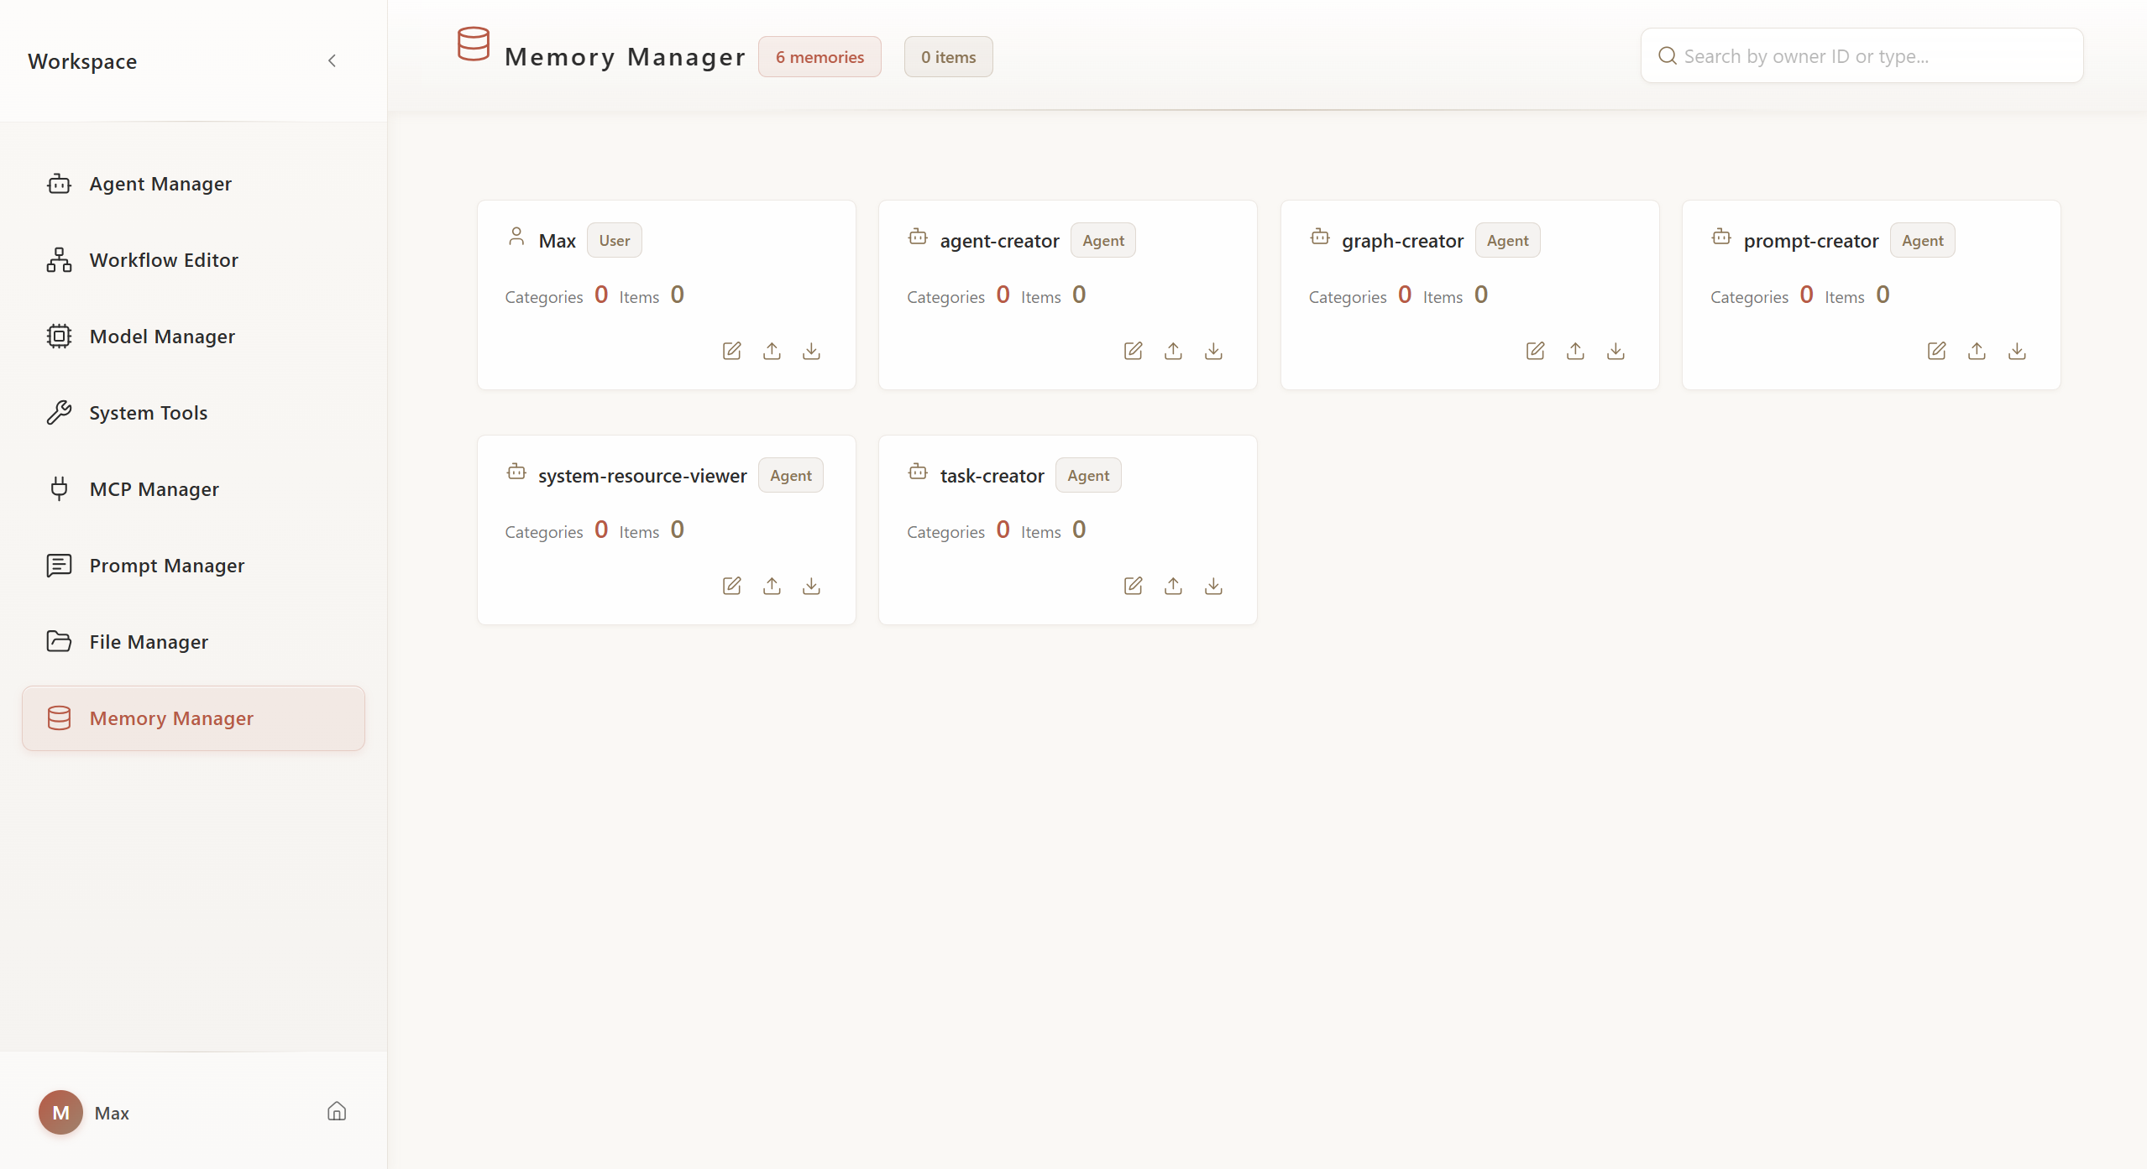Open the Prompt Manager page
The height and width of the screenshot is (1169, 2147).
click(x=167, y=565)
